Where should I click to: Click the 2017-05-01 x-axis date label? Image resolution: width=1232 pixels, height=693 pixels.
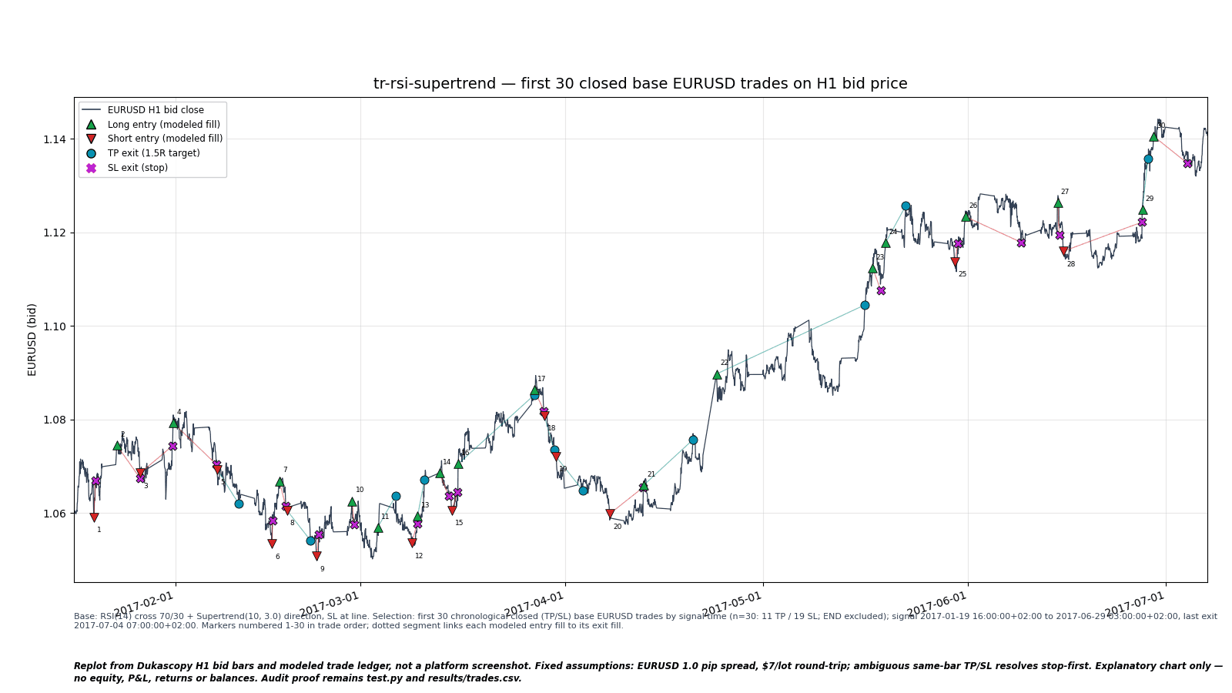tap(732, 604)
